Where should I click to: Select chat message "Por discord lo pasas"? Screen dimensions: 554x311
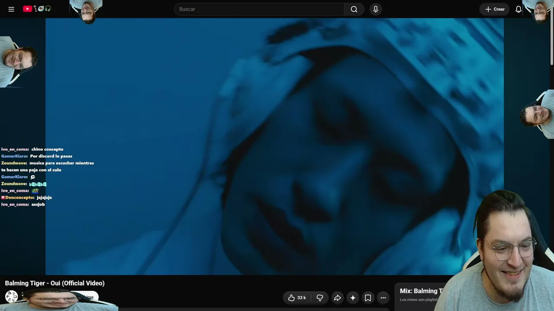coord(51,156)
